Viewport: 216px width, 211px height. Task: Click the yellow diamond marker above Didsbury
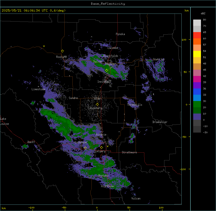click(x=97, y=104)
